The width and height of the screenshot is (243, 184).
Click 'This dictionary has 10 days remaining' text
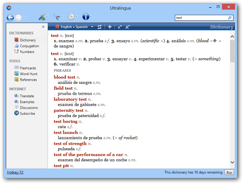click(x=194, y=172)
